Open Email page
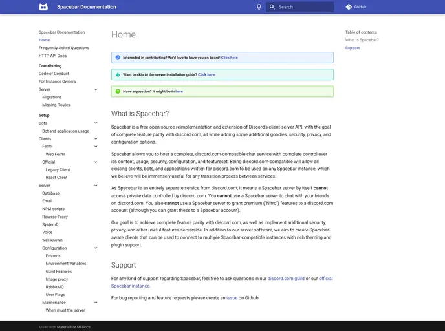The width and height of the screenshot is (445, 331). [x=47, y=201]
